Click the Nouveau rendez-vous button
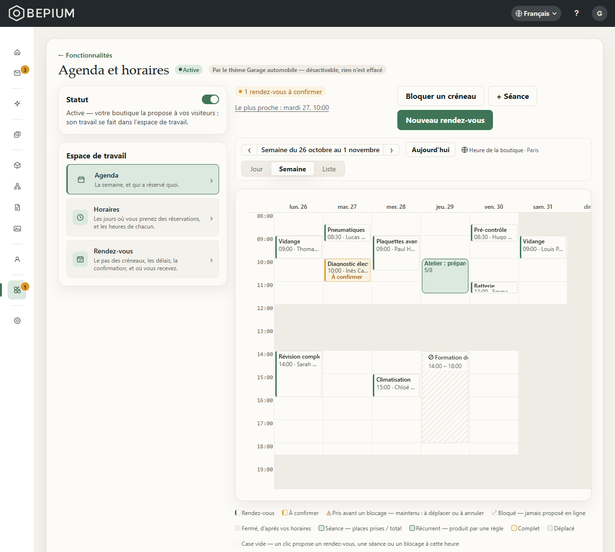The image size is (615, 552). (x=445, y=120)
